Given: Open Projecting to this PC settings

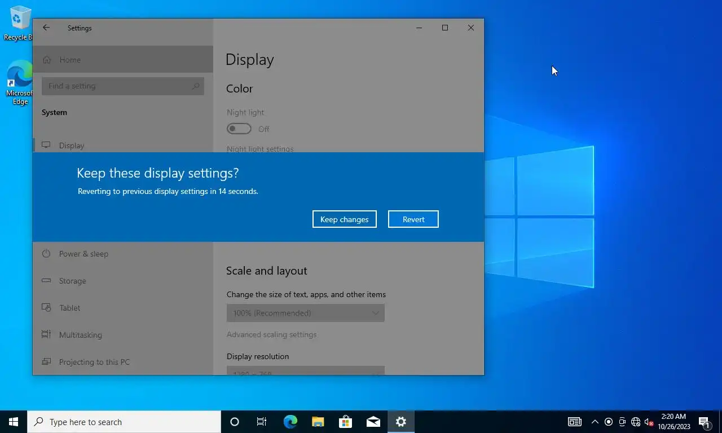Looking at the screenshot, I should coord(123,362).
